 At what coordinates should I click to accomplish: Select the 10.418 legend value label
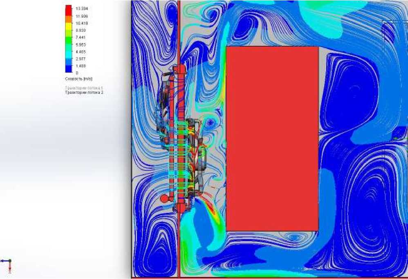81,23
